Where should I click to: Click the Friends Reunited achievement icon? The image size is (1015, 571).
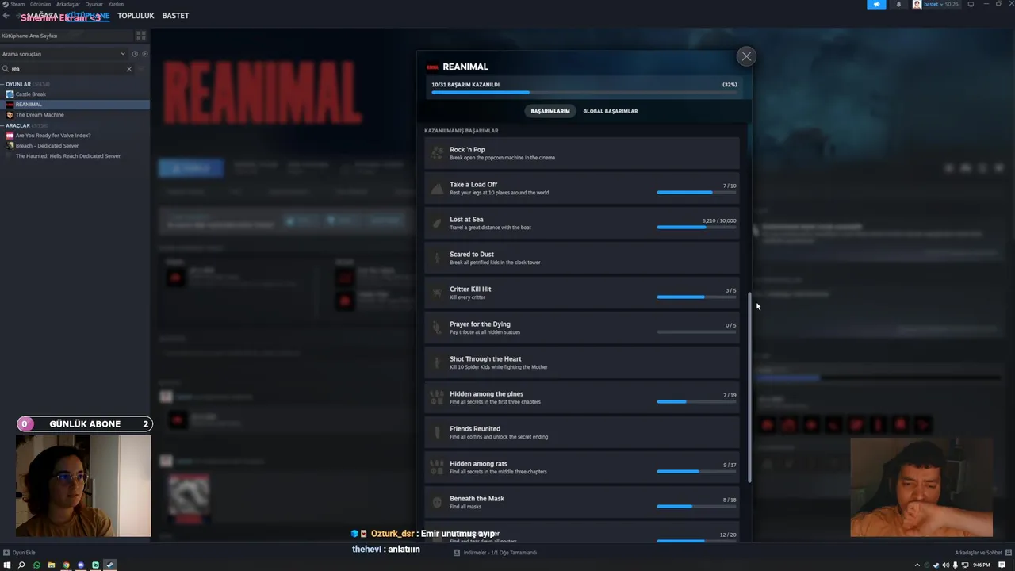(437, 432)
